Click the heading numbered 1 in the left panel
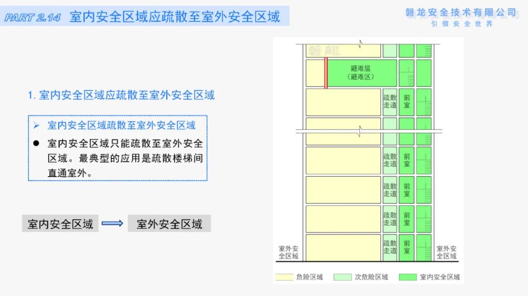This screenshot has height=296, width=528. [122, 95]
